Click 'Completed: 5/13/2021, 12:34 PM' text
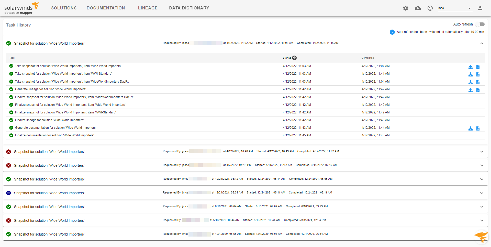 coord(305,220)
